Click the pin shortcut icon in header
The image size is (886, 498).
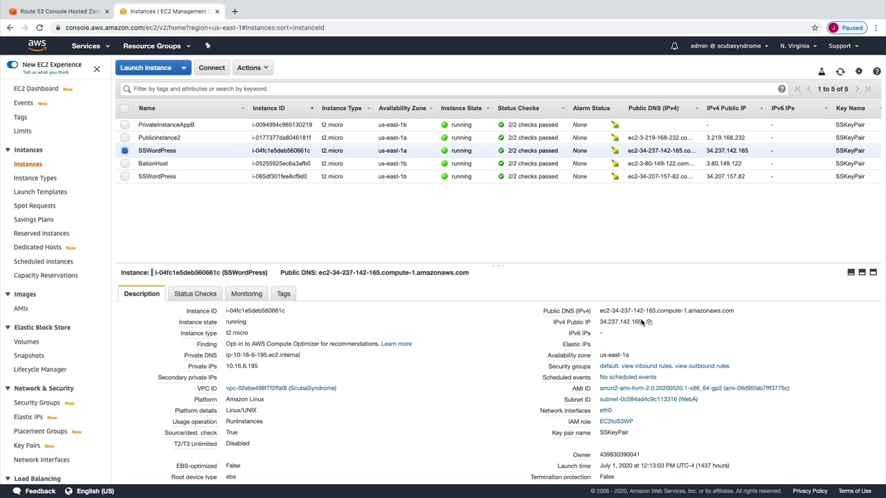coord(208,46)
